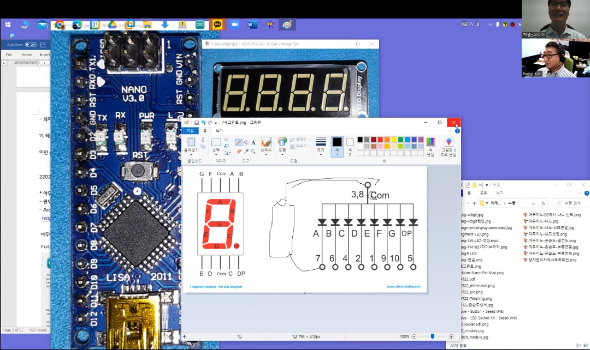The height and width of the screenshot is (350, 590).
Task: Expand the address bar history dropdown in Explorer
Action: tap(533, 203)
